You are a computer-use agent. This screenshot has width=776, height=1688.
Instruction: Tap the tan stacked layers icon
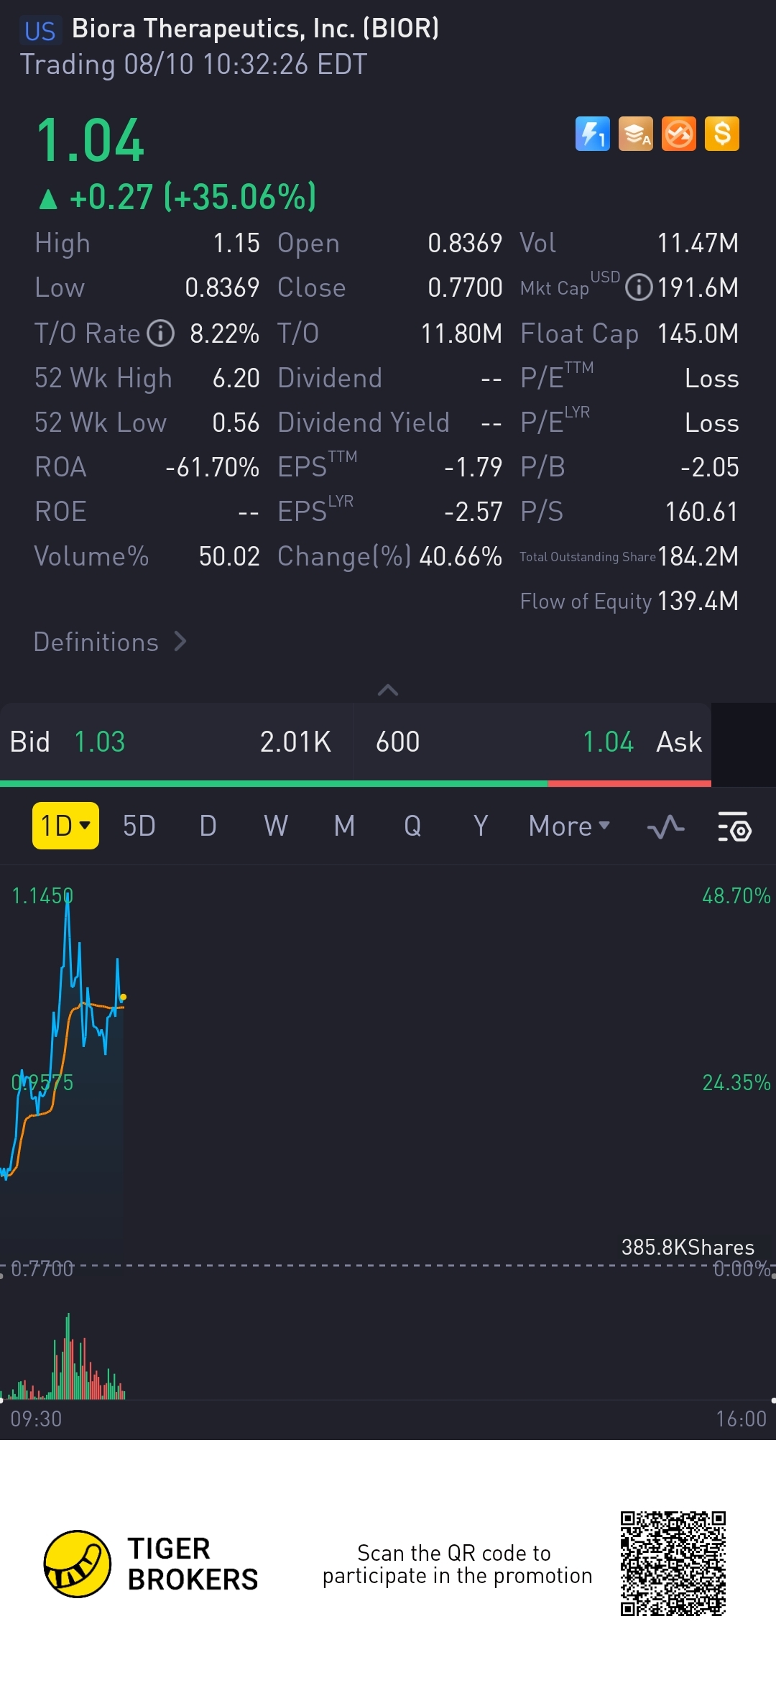(x=636, y=134)
